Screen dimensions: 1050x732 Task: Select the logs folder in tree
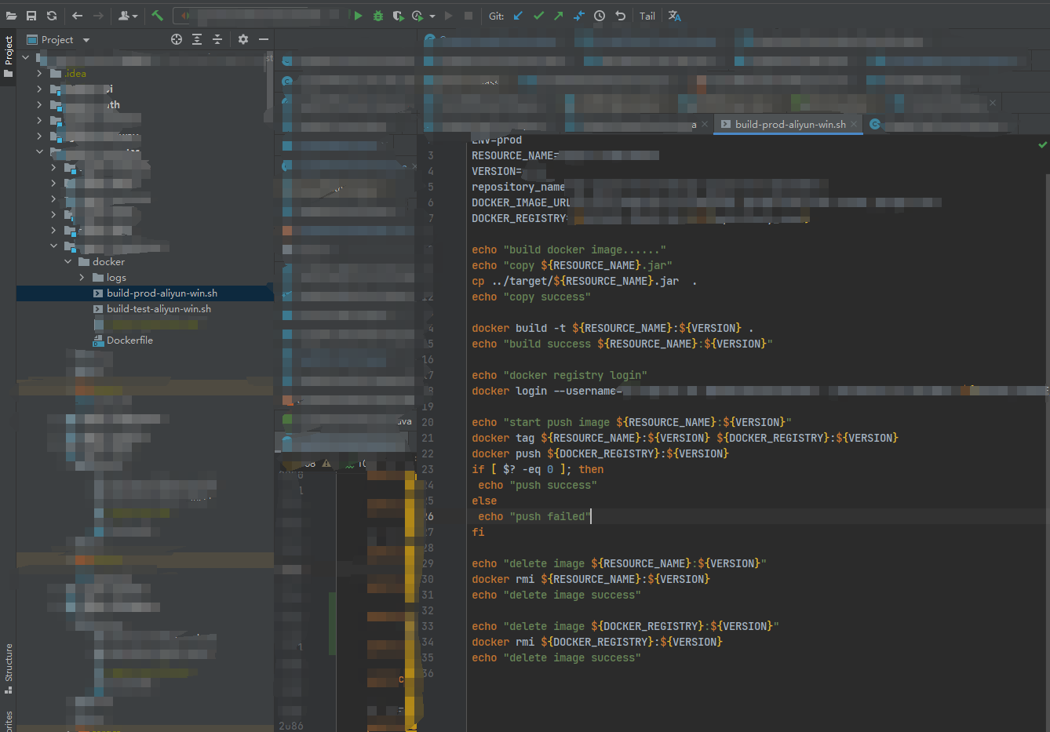(116, 277)
